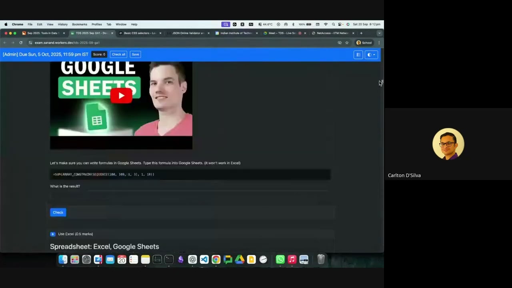
Task: Play the Google Sheets YouTube video
Action: click(121, 95)
